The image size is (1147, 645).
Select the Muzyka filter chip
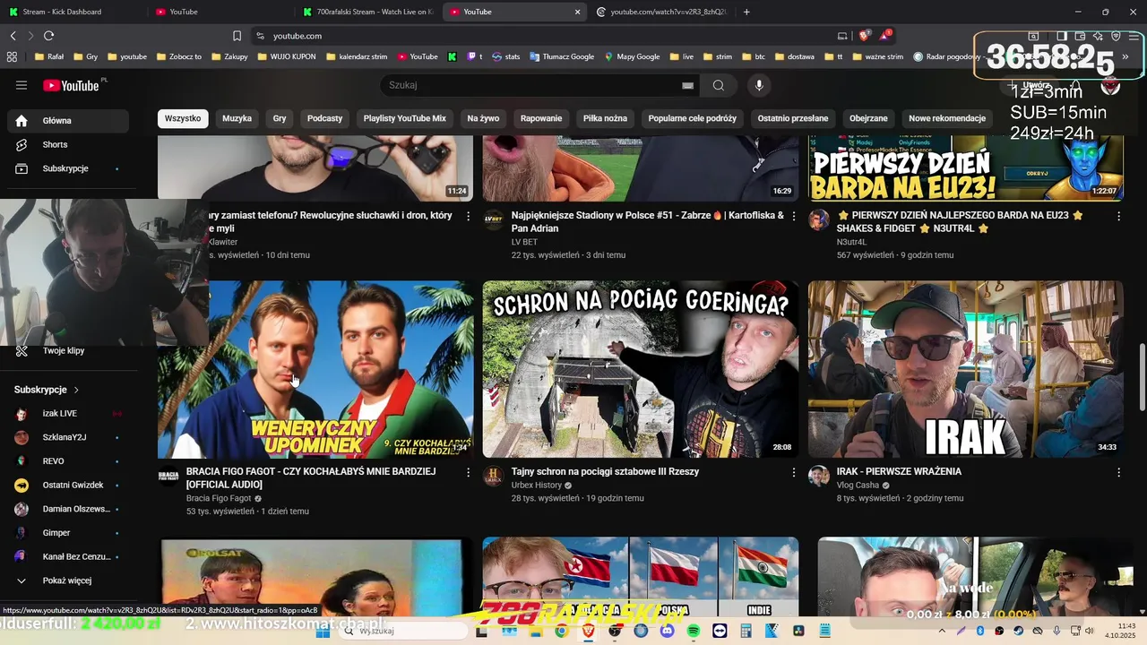(237, 118)
